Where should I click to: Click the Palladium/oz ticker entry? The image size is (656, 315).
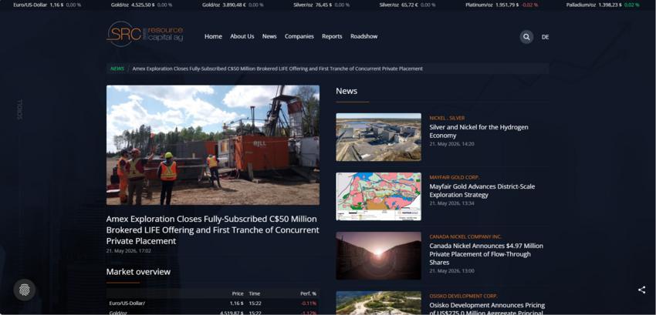click(x=603, y=5)
